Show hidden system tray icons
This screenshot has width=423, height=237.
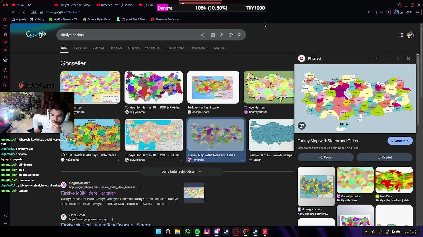[366, 232]
